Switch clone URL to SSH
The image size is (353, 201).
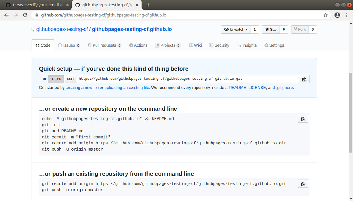(70, 79)
